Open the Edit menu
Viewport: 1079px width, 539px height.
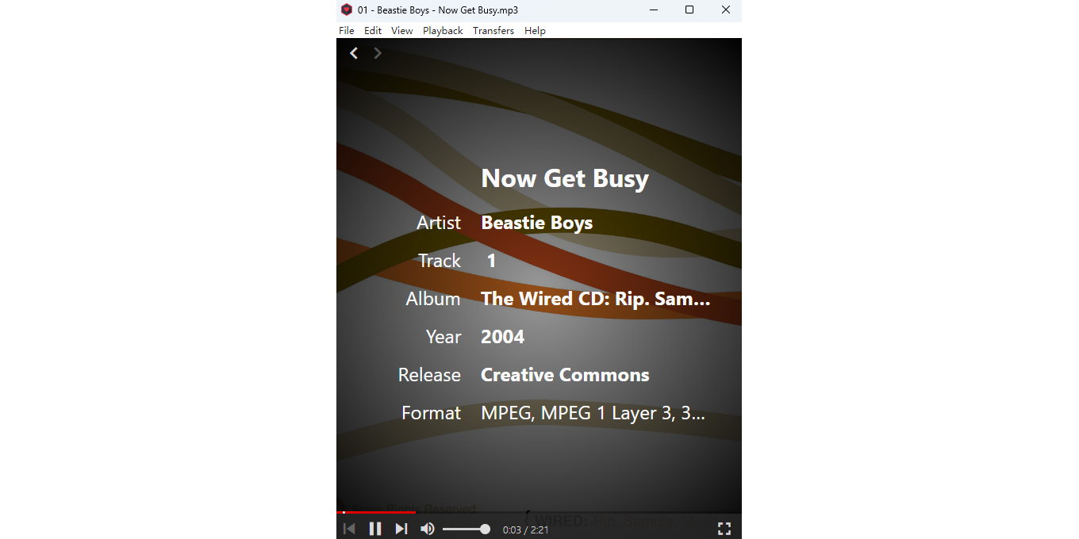(x=373, y=31)
